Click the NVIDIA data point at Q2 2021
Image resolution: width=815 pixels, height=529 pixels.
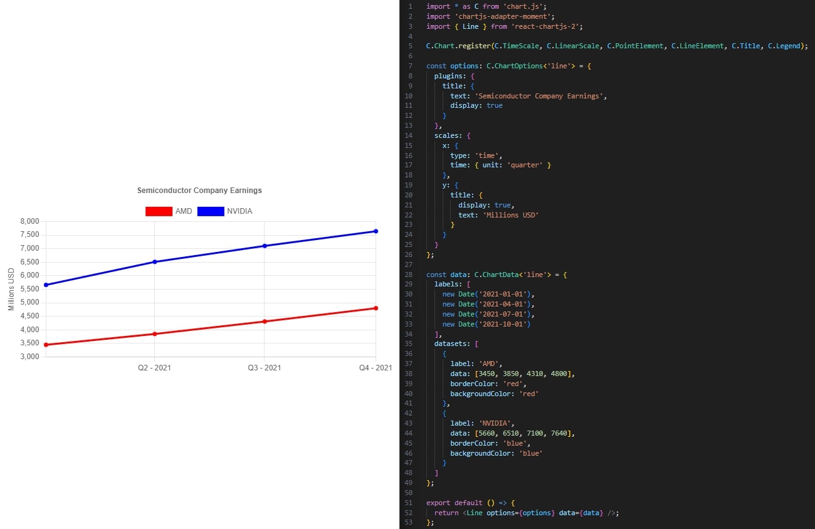click(x=155, y=262)
